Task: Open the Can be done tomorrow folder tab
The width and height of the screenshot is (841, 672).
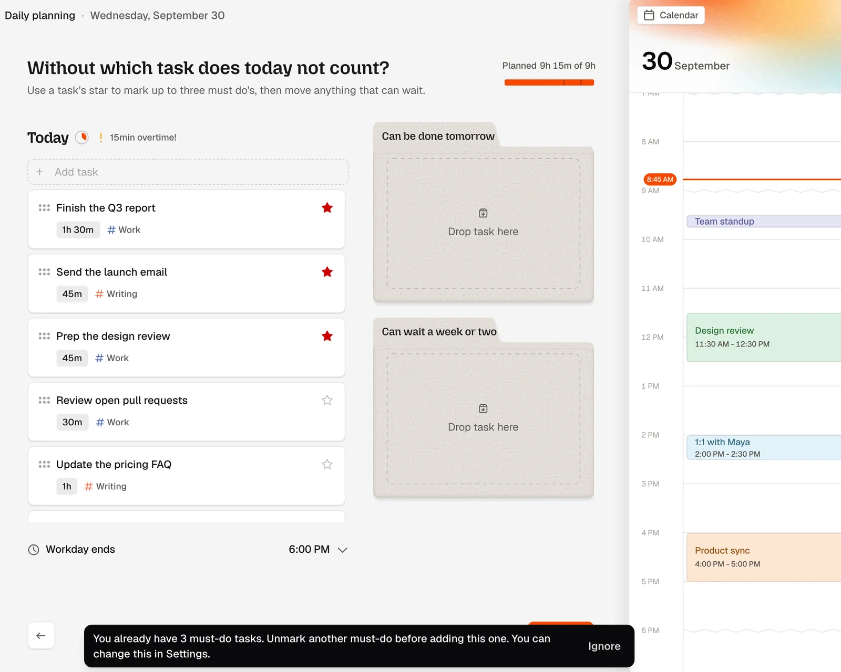Action: (438, 136)
